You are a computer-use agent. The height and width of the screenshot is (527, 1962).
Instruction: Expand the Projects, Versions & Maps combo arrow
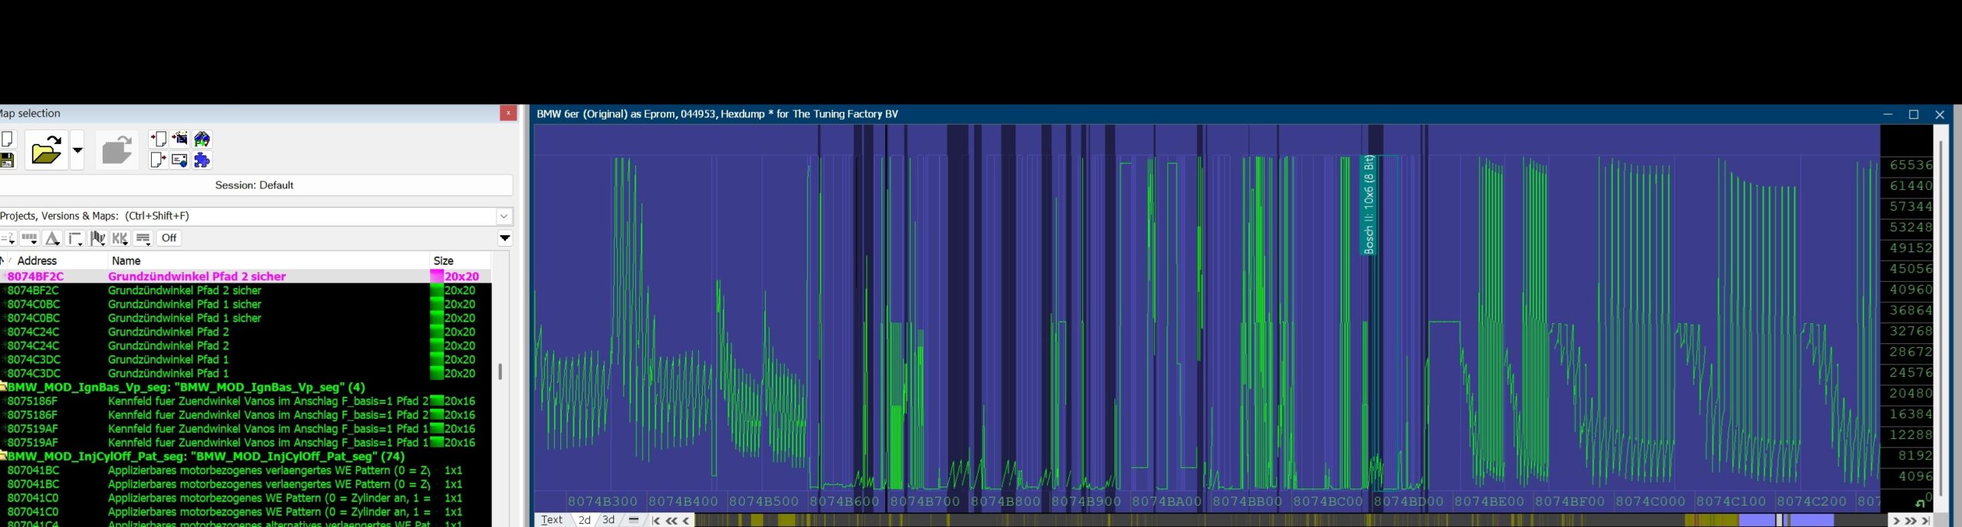point(504,216)
